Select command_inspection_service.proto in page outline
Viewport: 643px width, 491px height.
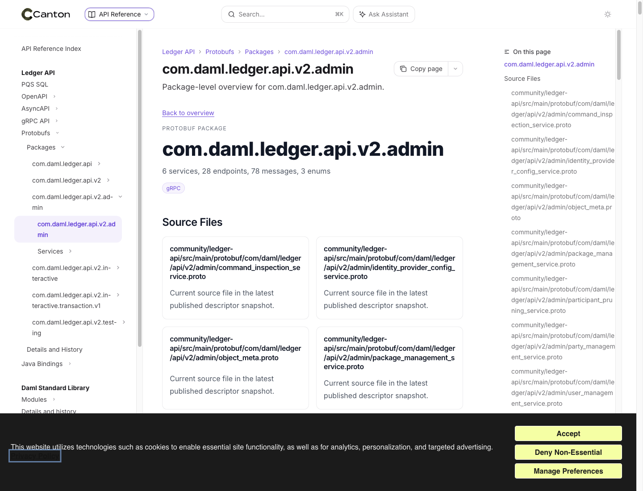pyautogui.click(x=563, y=109)
